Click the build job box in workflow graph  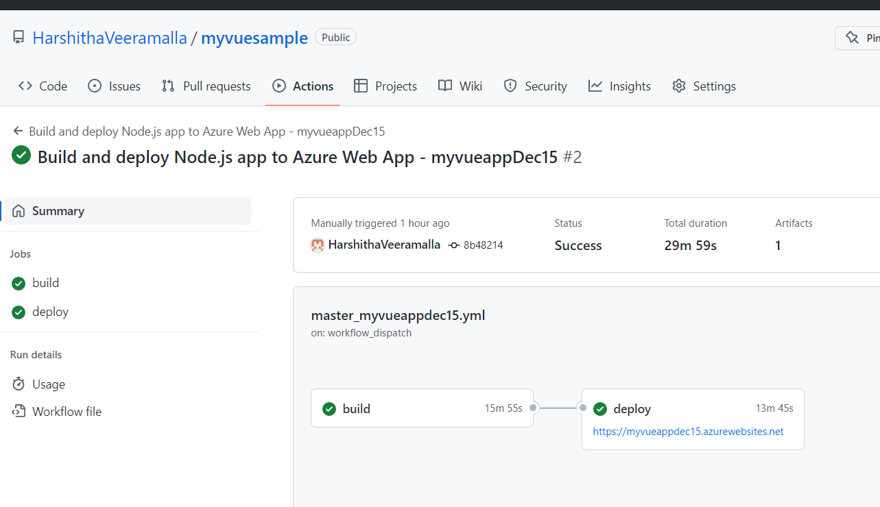tap(422, 408)
